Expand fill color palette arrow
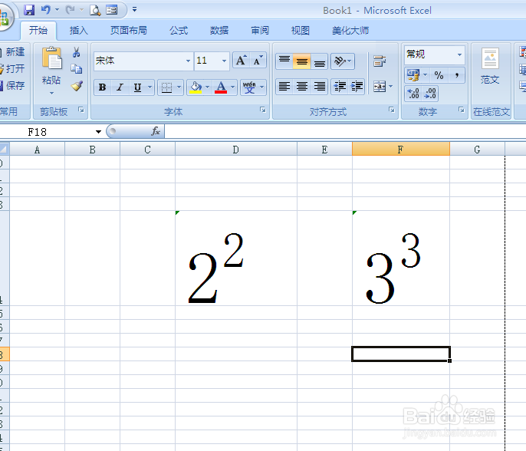Image resolution: width=526 pixels, height=451 pixels. click(207, 87)
